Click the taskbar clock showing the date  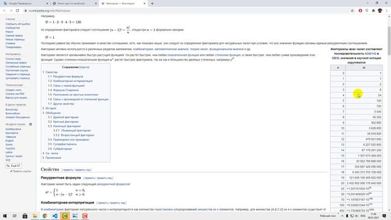(x=373, y=216)
